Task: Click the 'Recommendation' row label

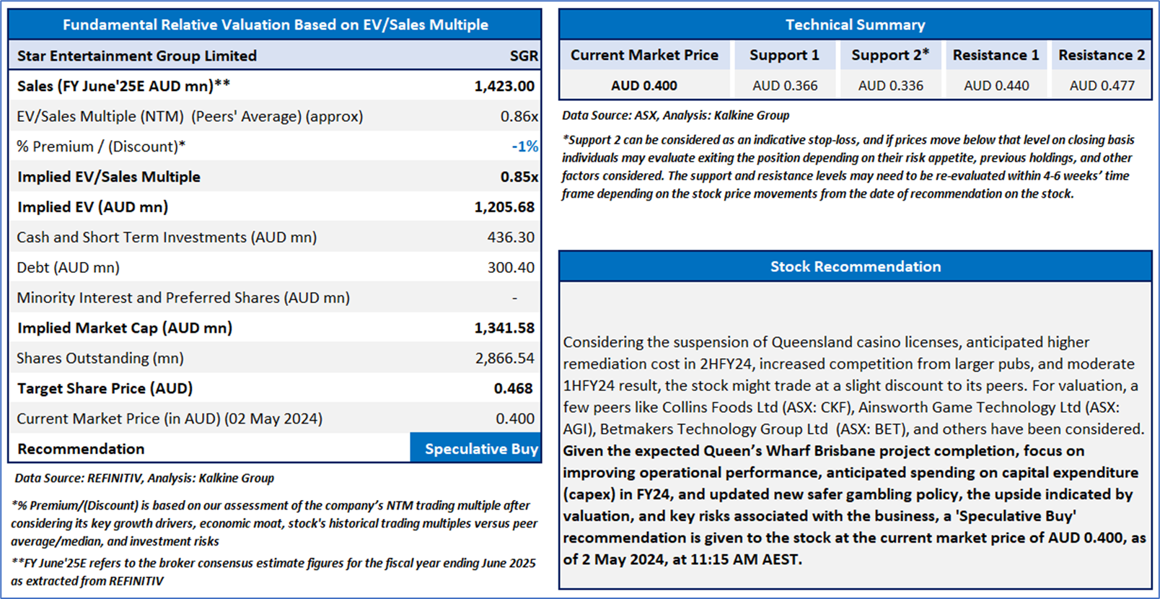Action: tap(81, 449)
